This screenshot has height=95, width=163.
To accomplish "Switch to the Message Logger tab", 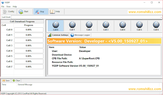I will 80,35.
